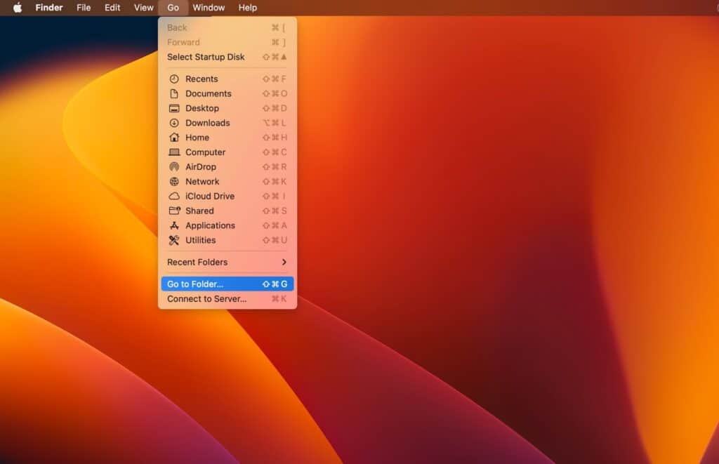719x464 pixels.
Task: Select the Shared label
Action: point(199,211)
